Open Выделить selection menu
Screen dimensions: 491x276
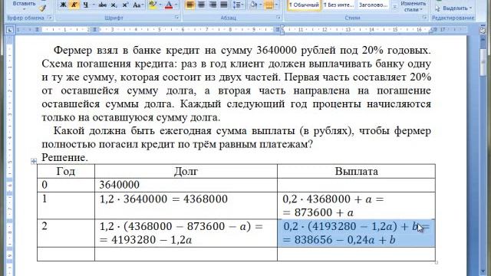[454, 8]
